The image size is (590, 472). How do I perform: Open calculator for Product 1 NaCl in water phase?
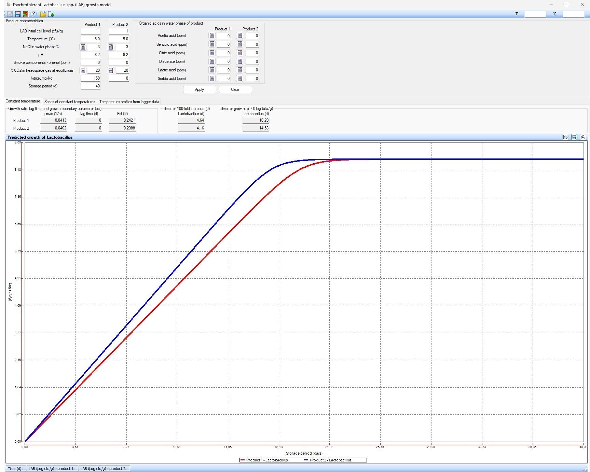tap(83, 47)
